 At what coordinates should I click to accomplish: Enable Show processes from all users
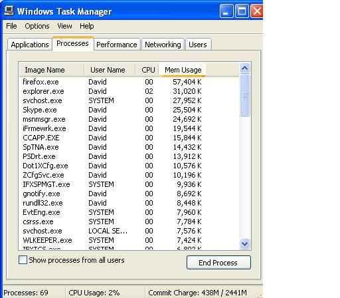[23, 260]
